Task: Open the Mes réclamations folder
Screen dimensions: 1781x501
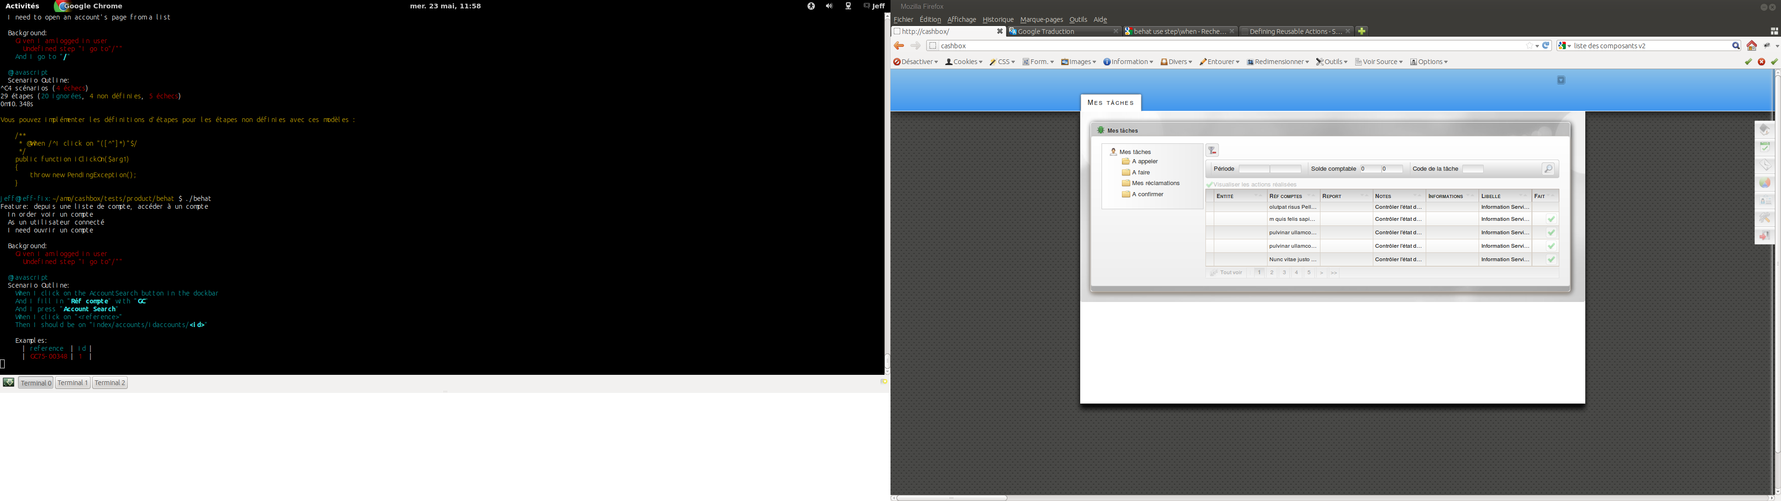Action: pyautogui.click(x=1150, y=184)
